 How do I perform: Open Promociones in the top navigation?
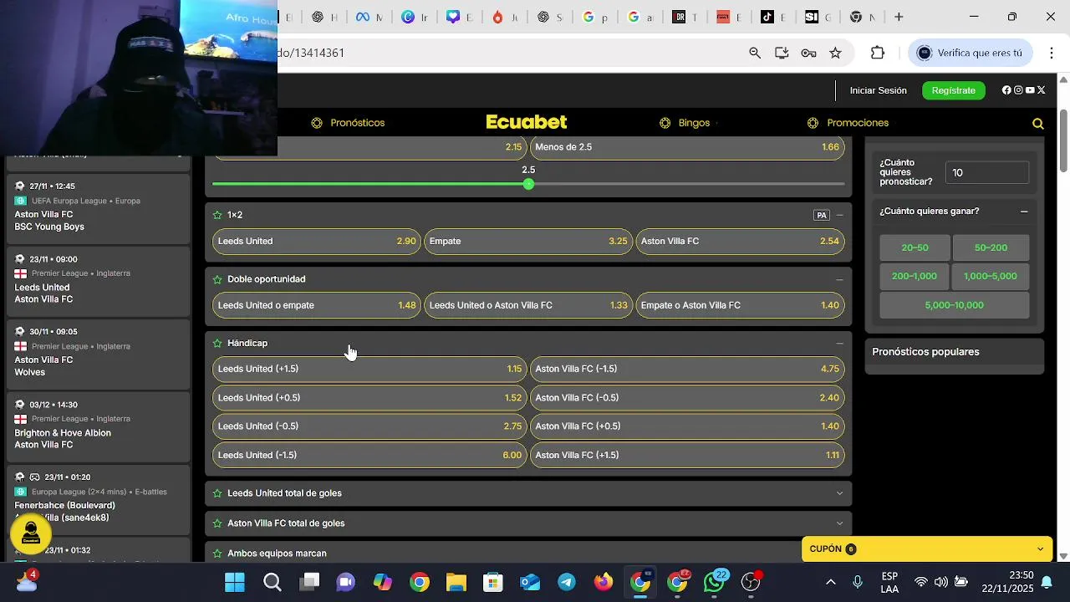pos(848,123)
